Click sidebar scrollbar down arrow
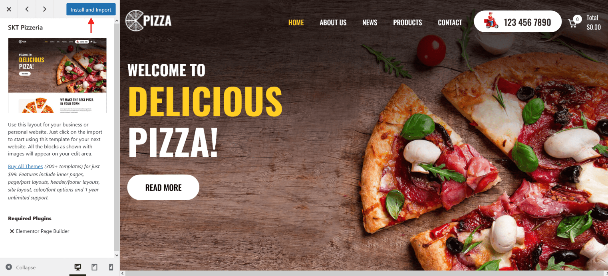 (117, 255)
